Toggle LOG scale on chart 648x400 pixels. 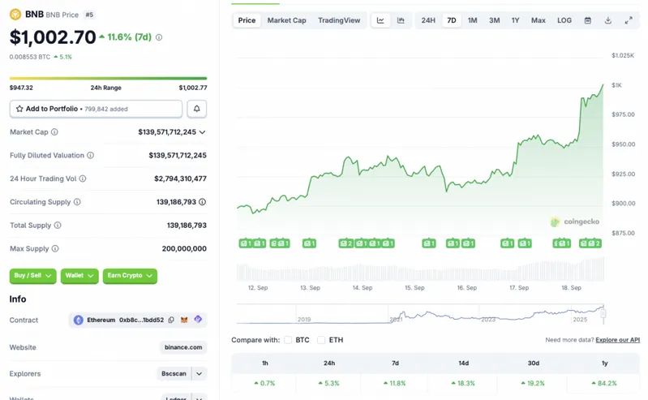[564, 20]
